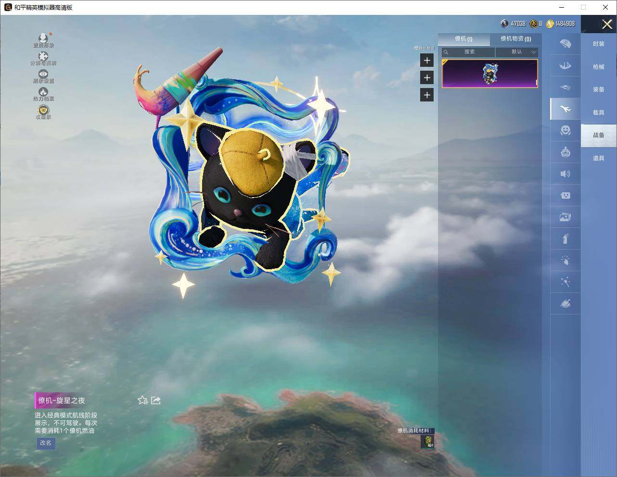
Task: Switch to the 僚机物资 (0) tab
Action: (x=515, y=39)
